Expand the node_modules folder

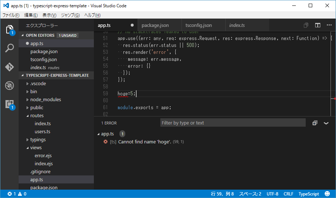click(x=27, y=99)
